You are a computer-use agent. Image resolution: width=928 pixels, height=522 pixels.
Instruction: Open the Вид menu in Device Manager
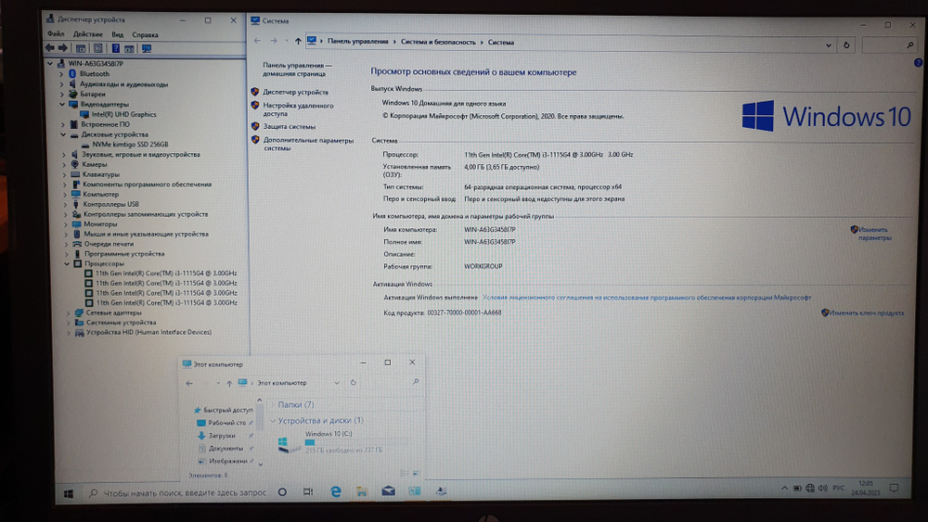click(x=118, y=35)
